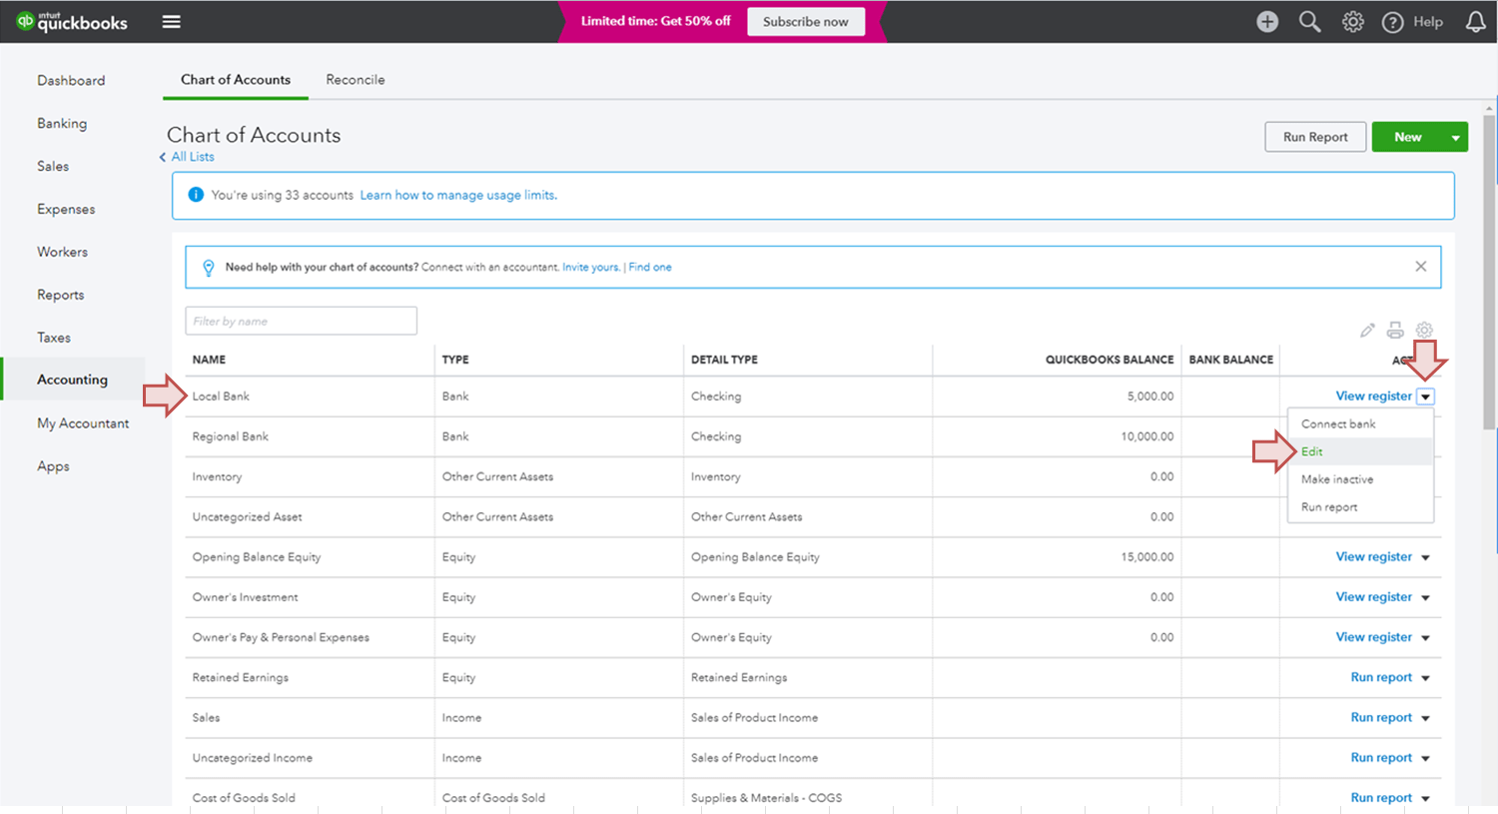
Task: Click the Invite yours link
Action: [x=591, y=268]
